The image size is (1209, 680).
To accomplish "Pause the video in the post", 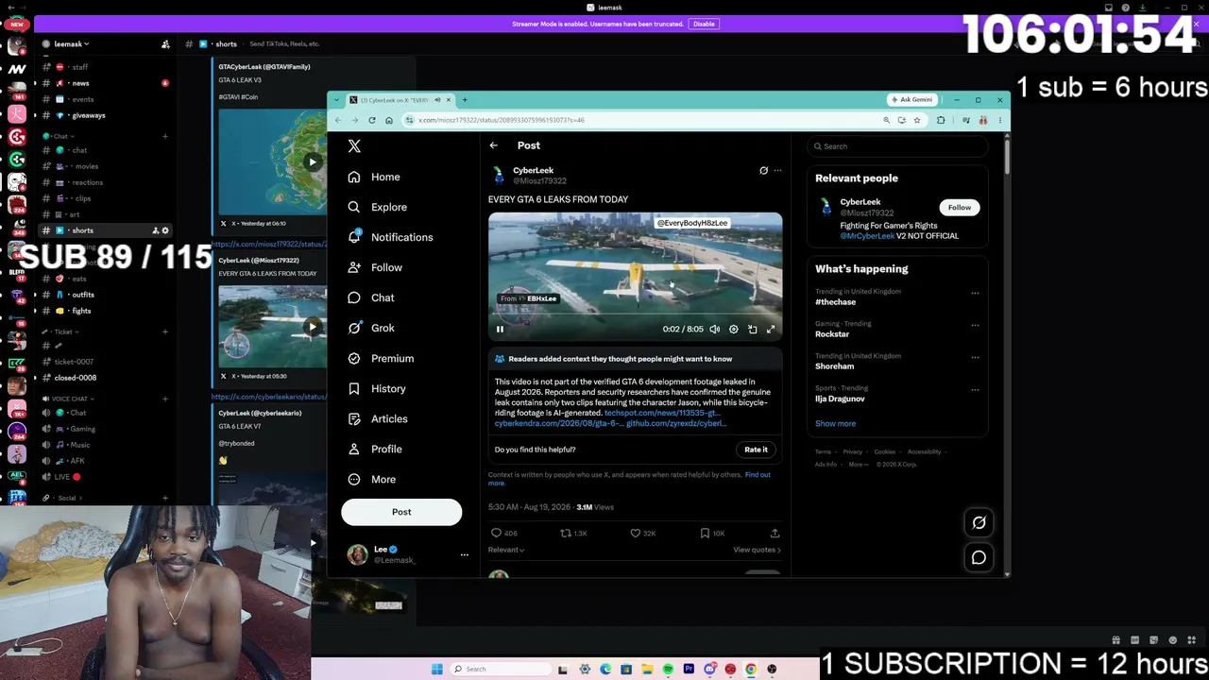I will [x=500, y=330].
